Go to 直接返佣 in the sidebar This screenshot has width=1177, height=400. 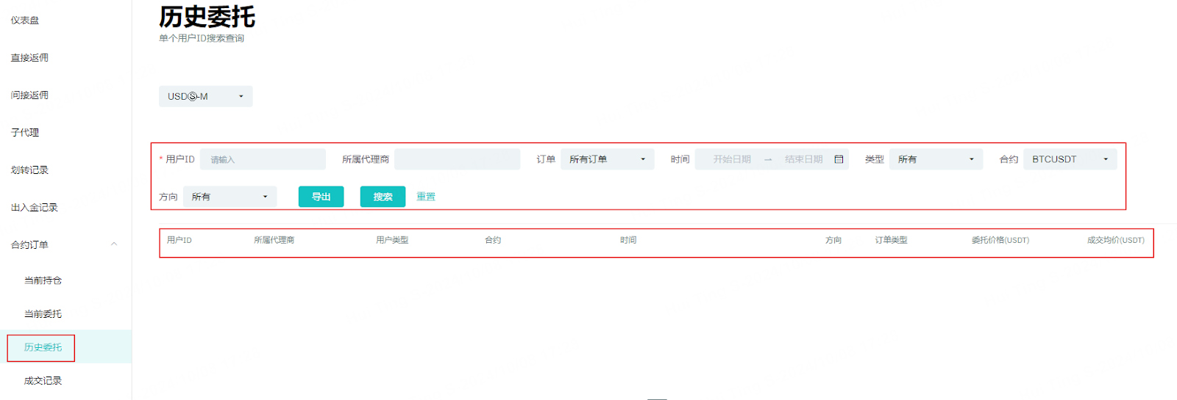[29, 58]
